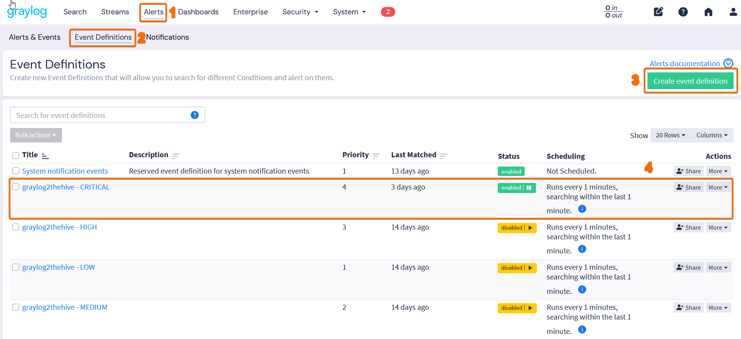Select all event definitions checkbox
This screenshot has width=741, height=339.
tap(16, 155)
